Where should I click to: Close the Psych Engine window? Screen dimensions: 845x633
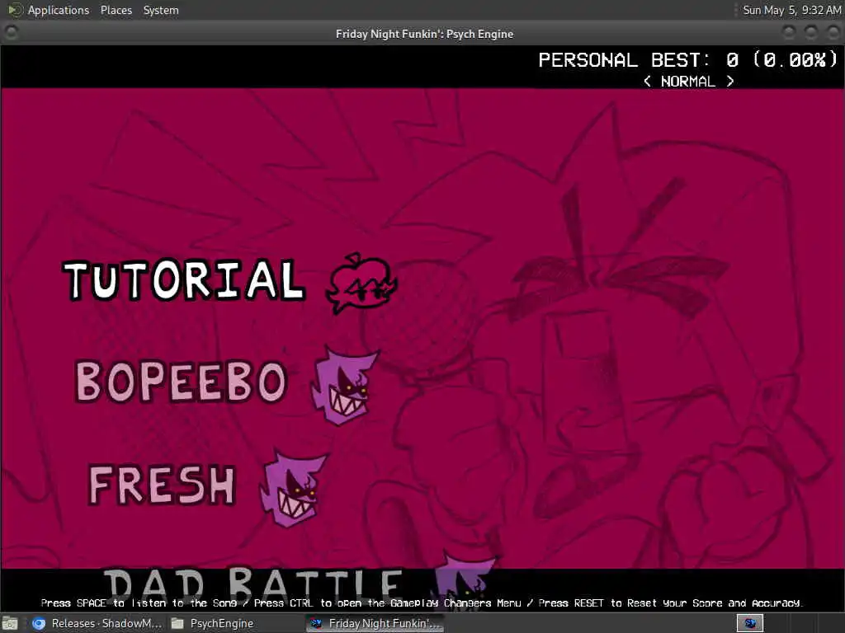pyautogui.click(x=833, y=33)
